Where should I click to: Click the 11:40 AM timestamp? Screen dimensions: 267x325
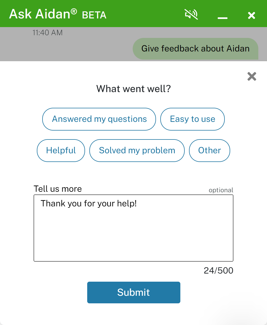(48, 32)
